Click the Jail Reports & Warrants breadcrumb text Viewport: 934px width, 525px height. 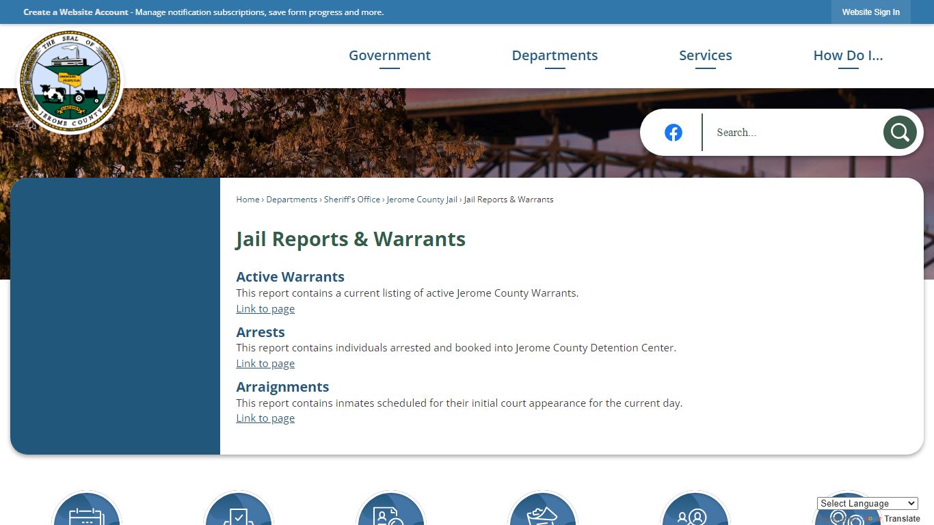click(509, 200)
